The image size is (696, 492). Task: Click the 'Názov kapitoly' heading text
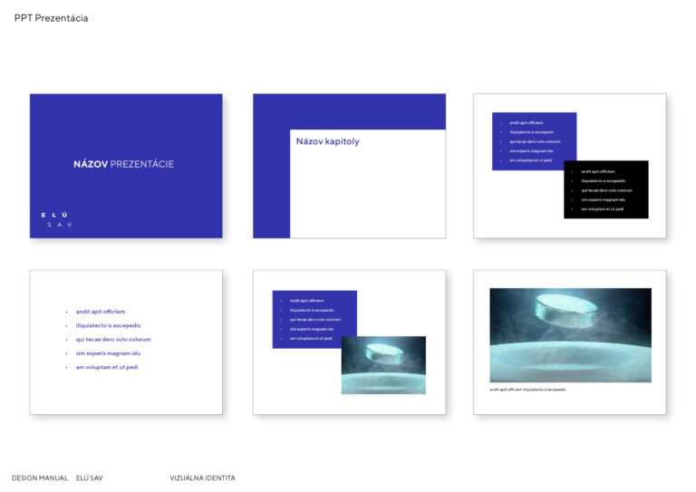click(327, 141)
